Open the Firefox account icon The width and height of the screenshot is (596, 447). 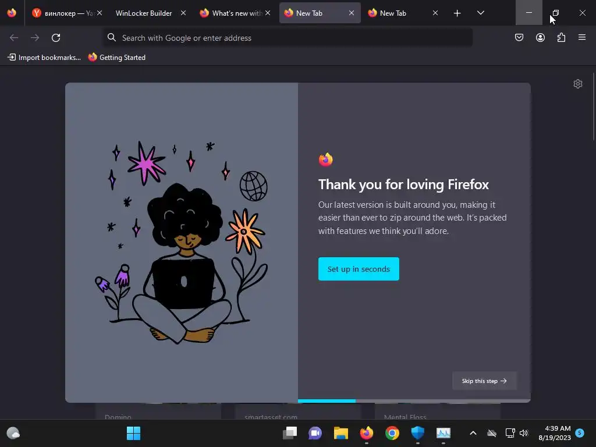click(x=540, y=37)
